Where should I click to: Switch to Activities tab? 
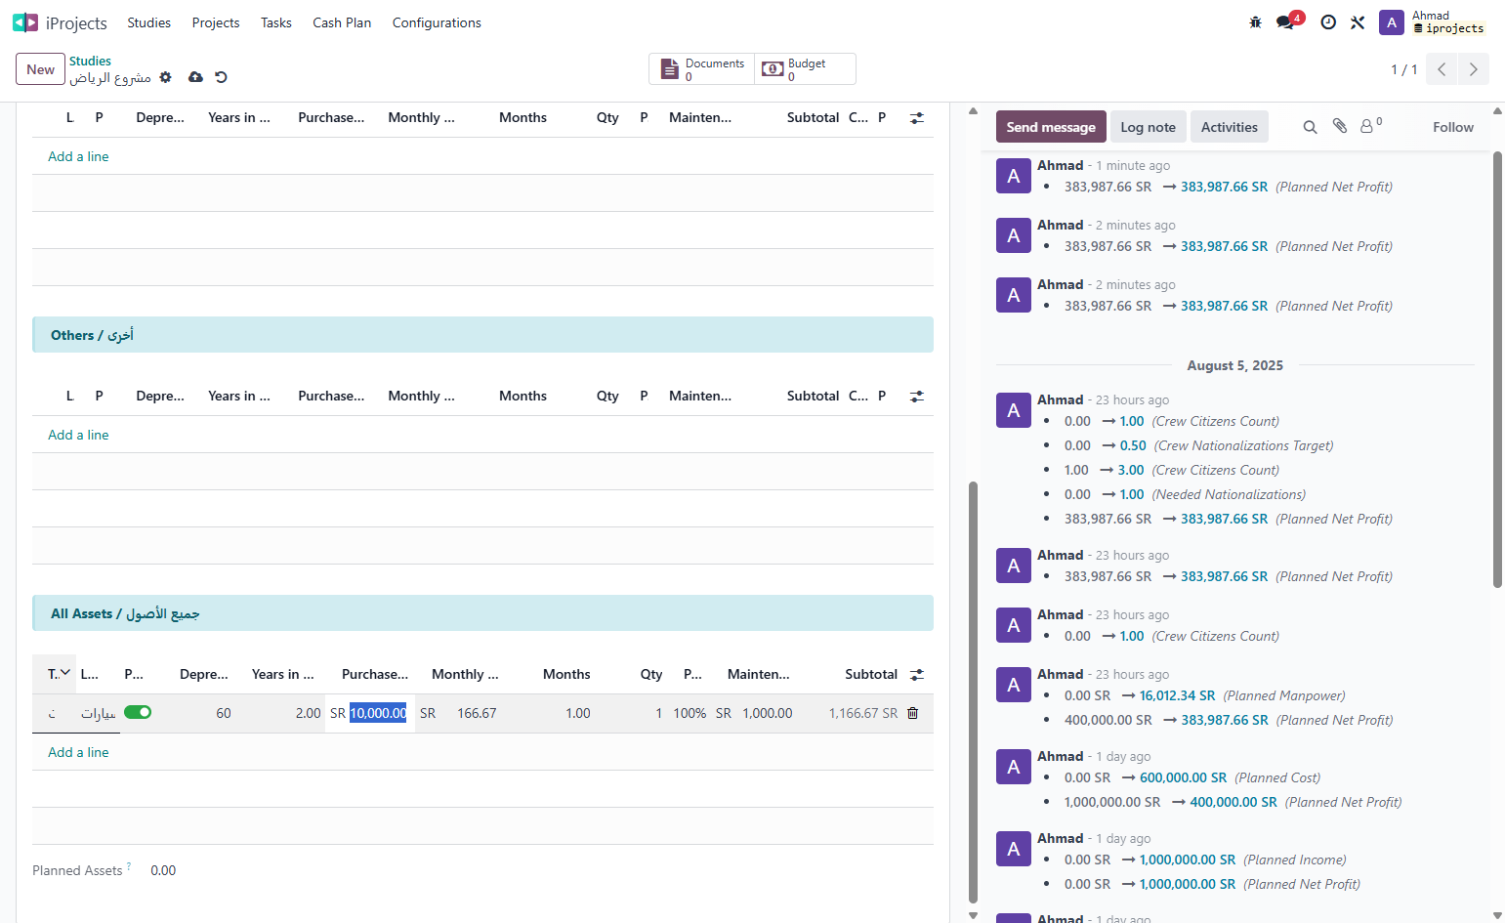pyautogui.click(x=1229, y=127)
